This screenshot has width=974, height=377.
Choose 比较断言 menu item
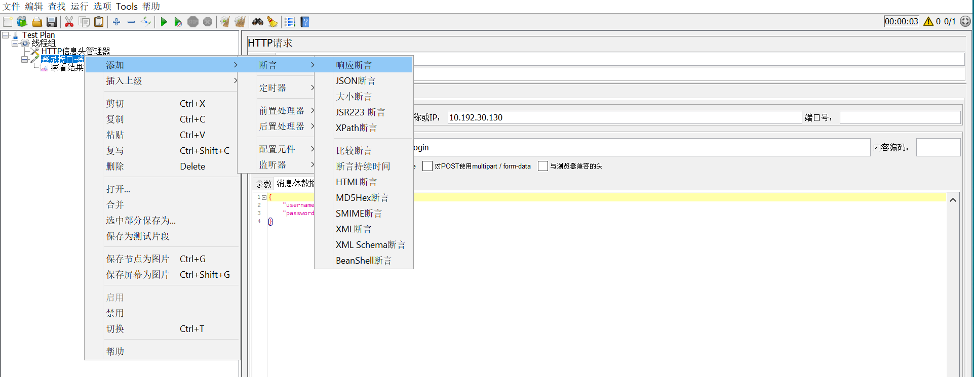[x=364, y=150]
